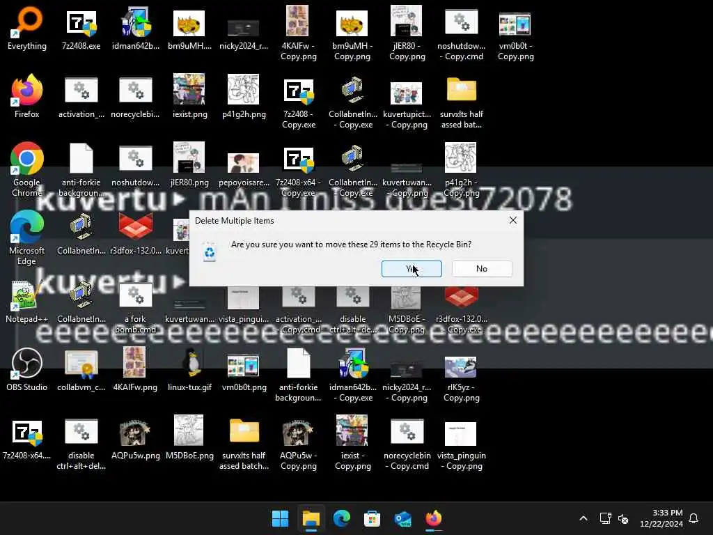Open Outlook from the taskbar
This screenshot has width=713, height=535.
[x=403, y=518]
